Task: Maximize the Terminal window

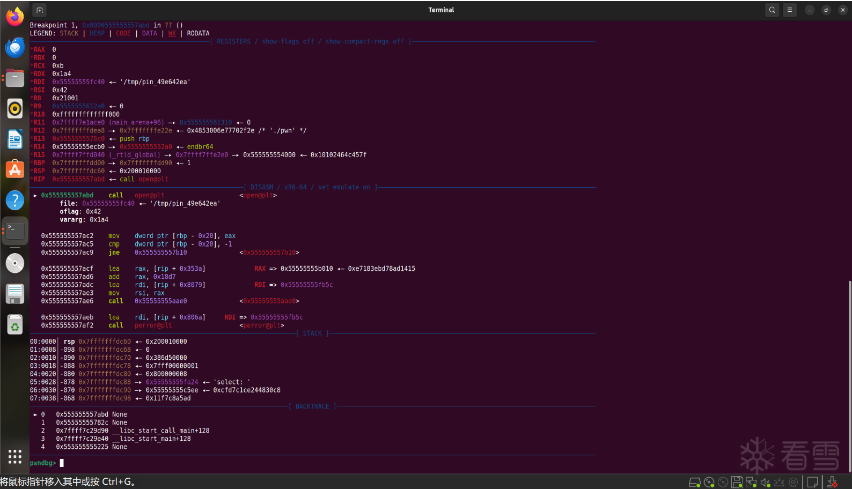Action: point(826,10)
